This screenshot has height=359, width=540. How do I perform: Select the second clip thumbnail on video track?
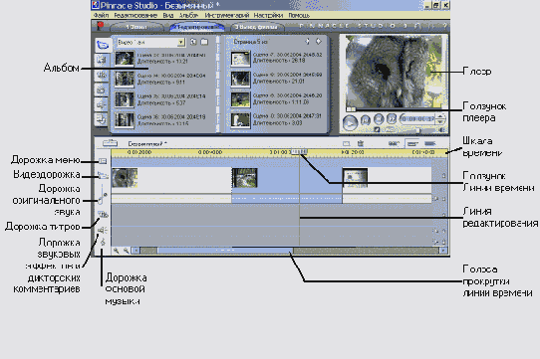coord(244,178)
